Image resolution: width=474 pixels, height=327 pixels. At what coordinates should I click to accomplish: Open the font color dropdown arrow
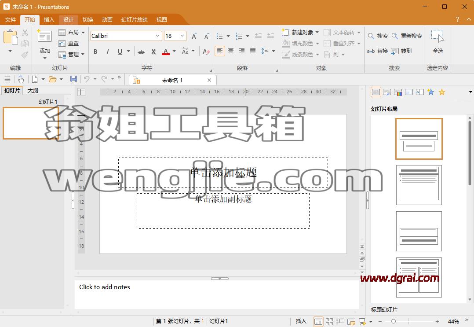(174, 51)
